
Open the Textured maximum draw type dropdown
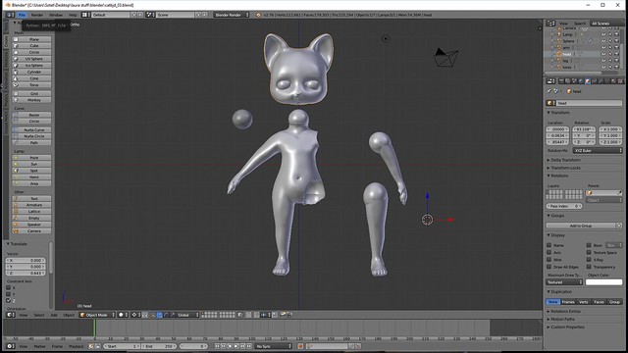point(564,282)
